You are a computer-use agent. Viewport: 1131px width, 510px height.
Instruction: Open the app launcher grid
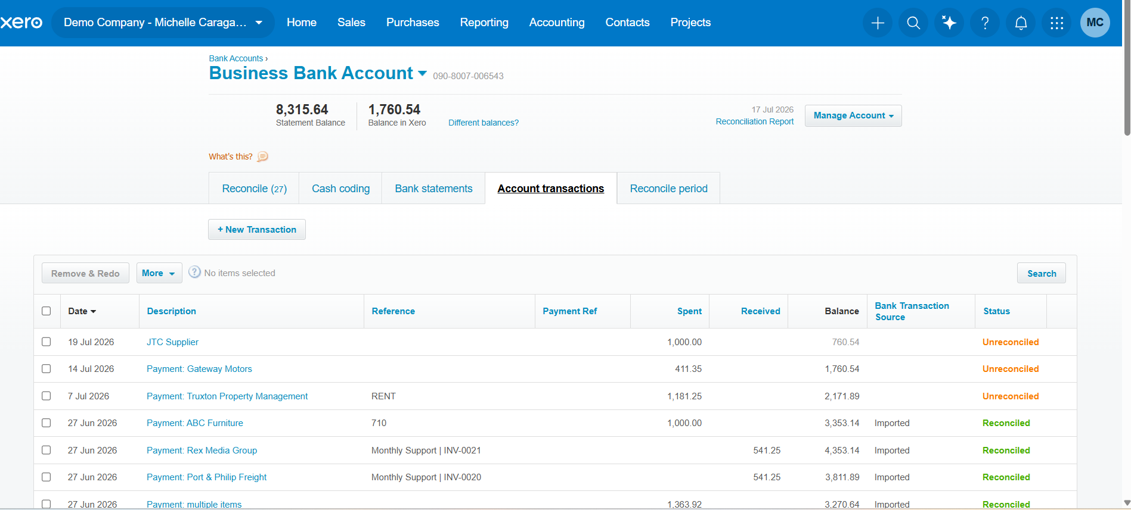pyautogui.click(x=1056, y=23)
